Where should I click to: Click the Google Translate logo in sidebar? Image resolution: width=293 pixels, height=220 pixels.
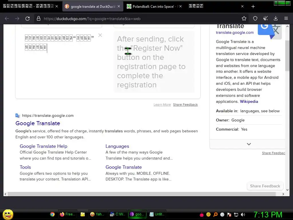tap(270, 32)
